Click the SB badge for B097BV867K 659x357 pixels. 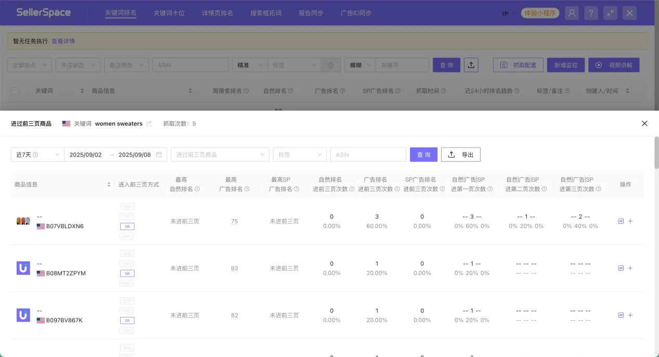(x=127, y=321)
